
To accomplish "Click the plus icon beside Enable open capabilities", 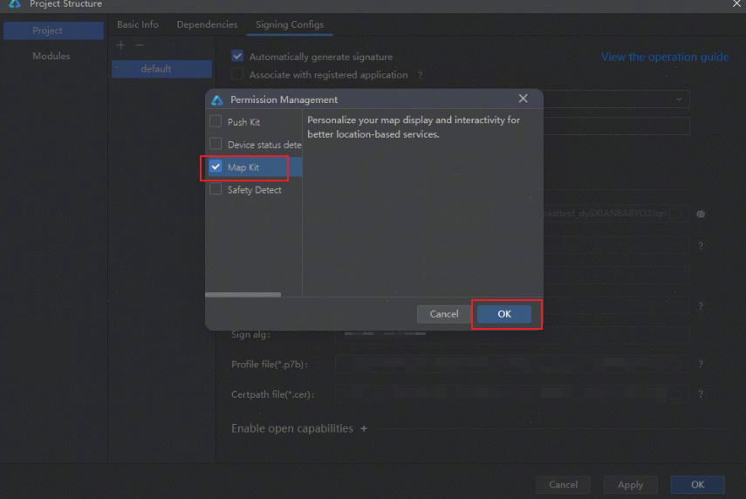I will pos(364,428).
